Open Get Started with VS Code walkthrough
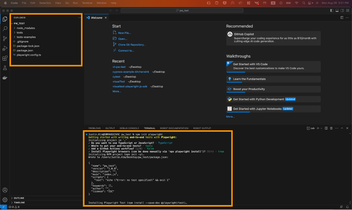This screenshot has width=352, height=210. (273, 67)
